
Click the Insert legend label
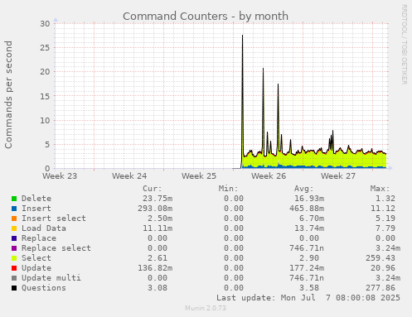click(36, 209)
